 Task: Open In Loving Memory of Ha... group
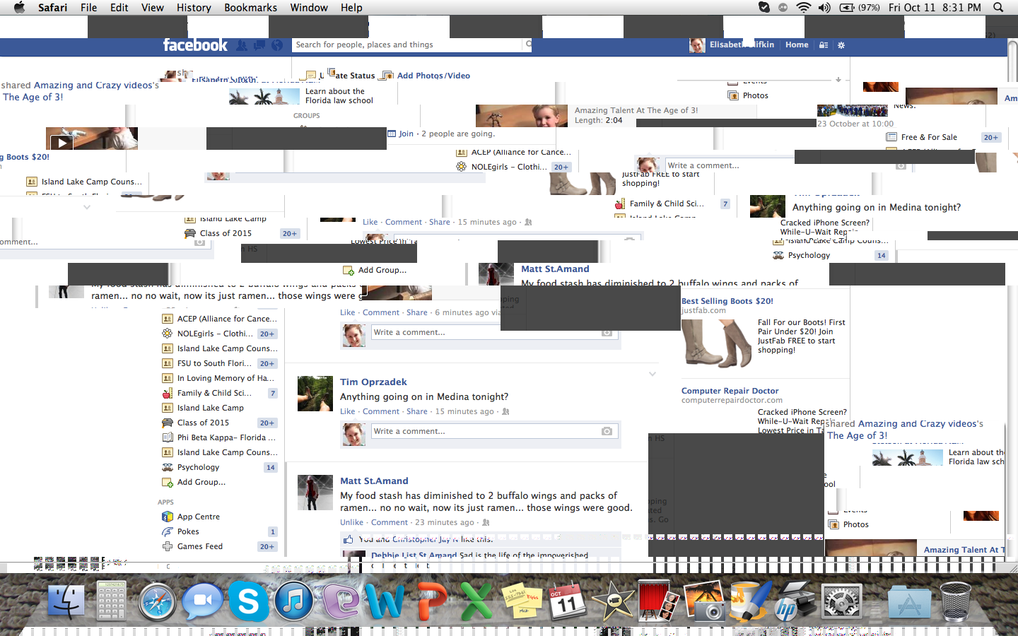226,378
